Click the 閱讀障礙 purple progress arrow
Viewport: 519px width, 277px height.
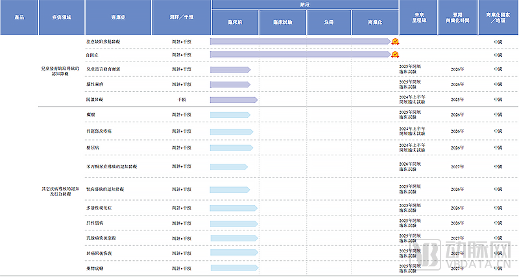234,100
